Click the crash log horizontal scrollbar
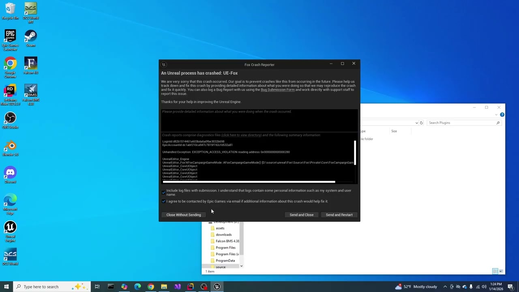Viewport: 519px width, 292px height. [249, 182]
